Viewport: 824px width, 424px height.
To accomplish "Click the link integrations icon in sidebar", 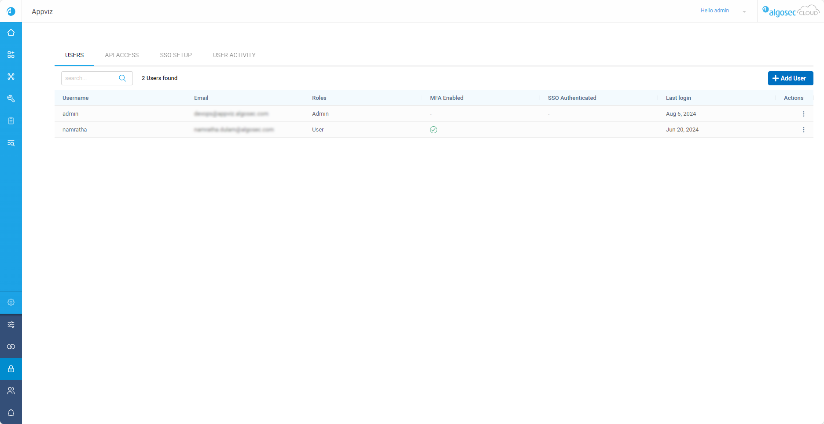I will (11, 347).
